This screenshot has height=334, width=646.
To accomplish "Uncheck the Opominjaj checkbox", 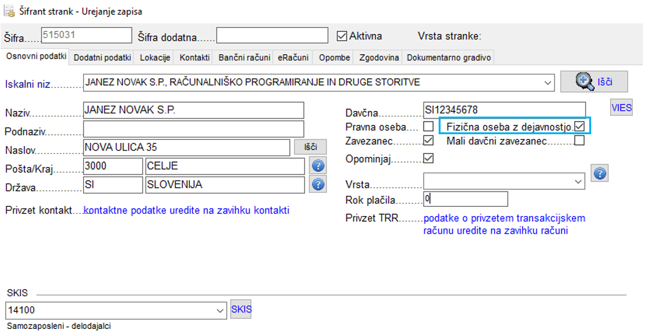I will coord(429,158).
